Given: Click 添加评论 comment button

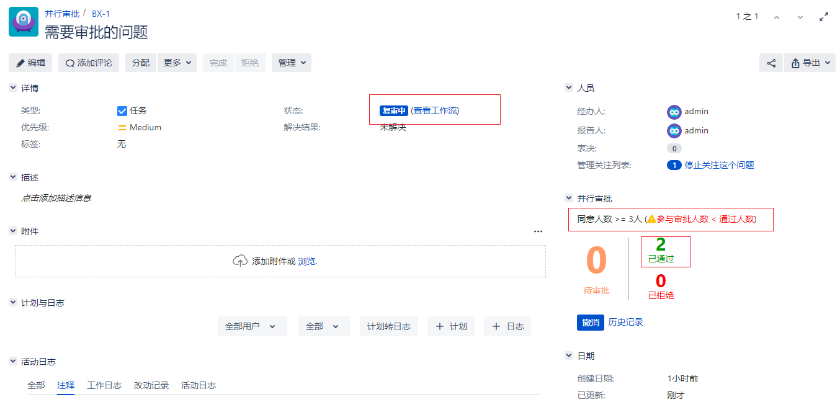Looking at the screenshot, I should coord(89,63).
